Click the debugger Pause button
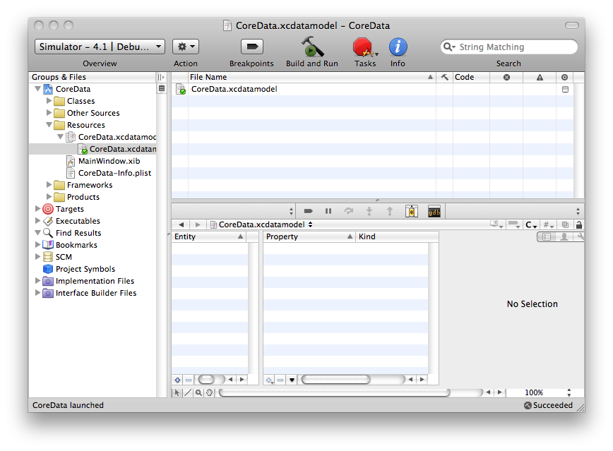 point(328,212)
